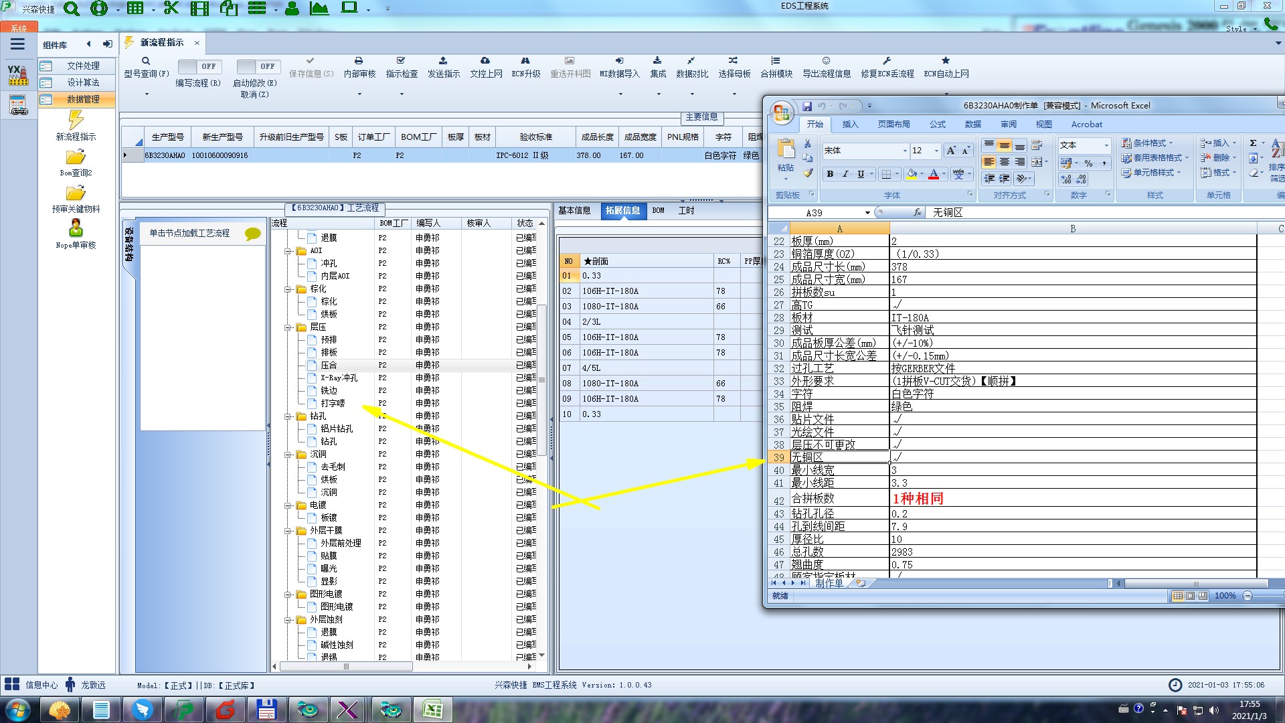Click the Excel office button logo
The height and width of the screenshot is (723, 1285).
click(x=782, y=112)
